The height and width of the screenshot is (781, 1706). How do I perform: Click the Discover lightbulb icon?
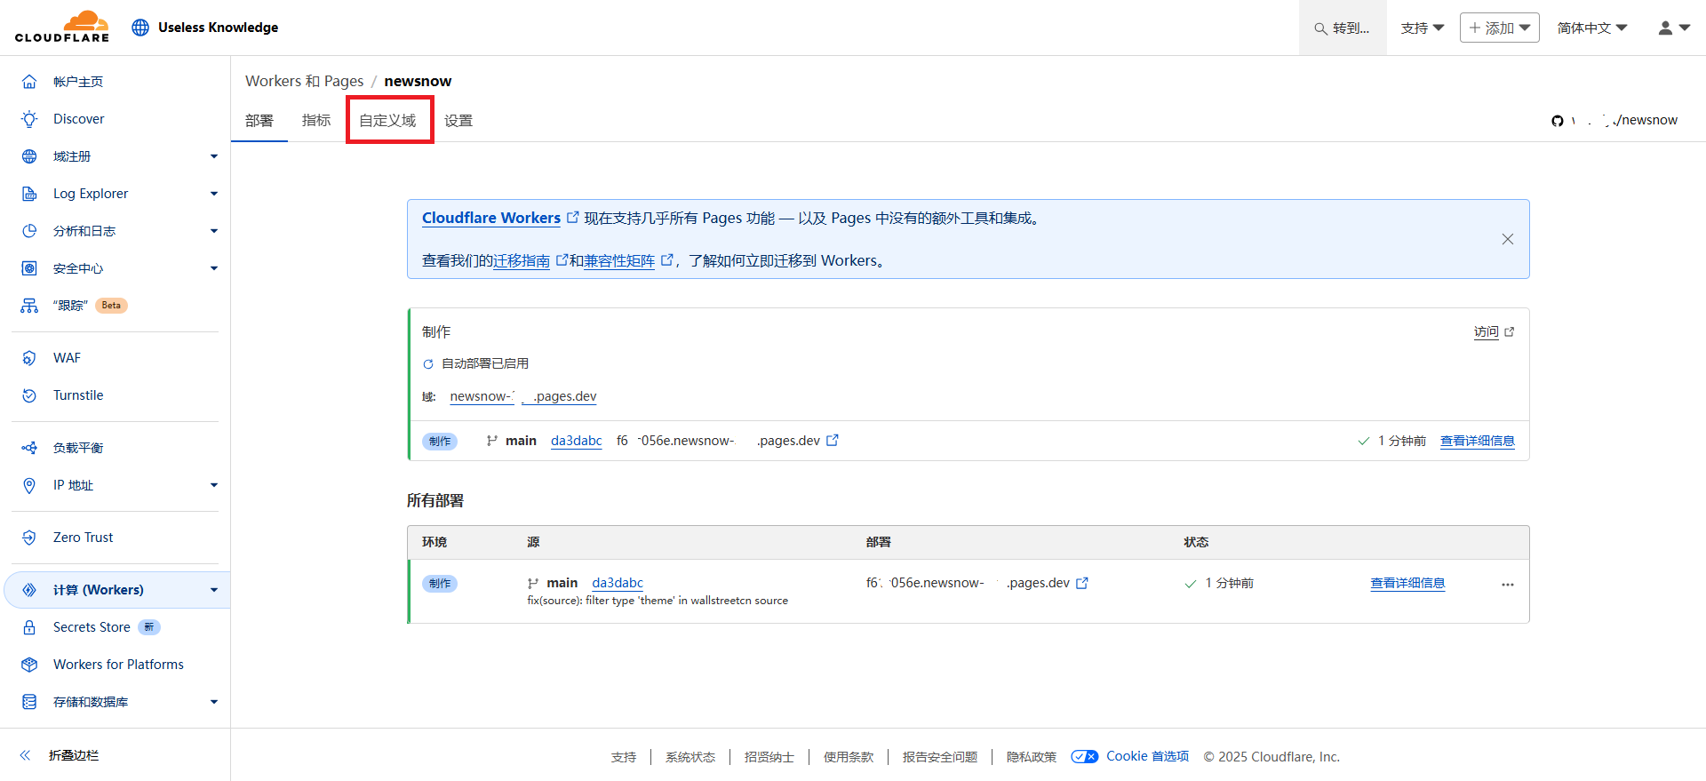pyautogui.click(x=29, y=119)
